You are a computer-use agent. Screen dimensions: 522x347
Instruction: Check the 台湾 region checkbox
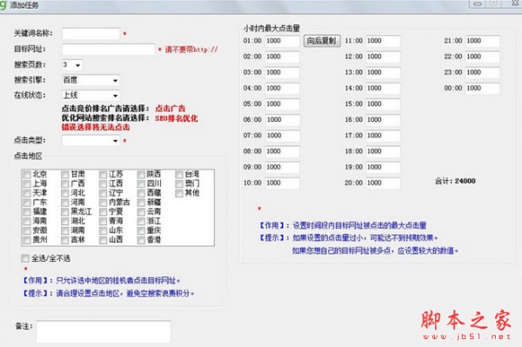179,174
